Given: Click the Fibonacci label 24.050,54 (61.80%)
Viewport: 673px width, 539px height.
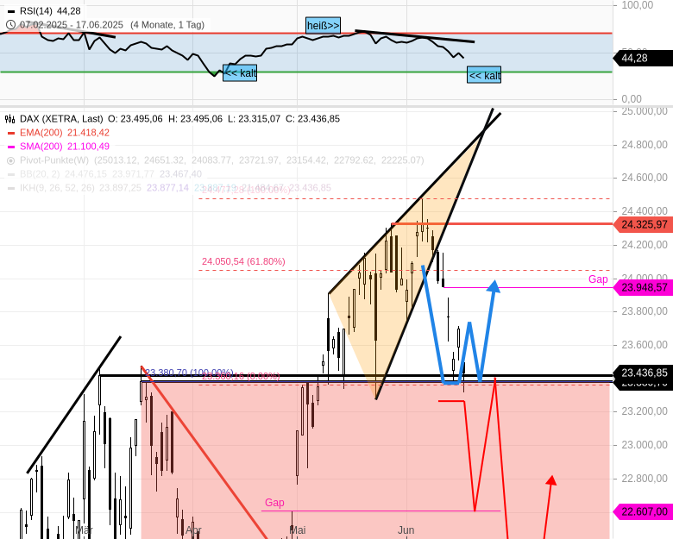Looking at the screenshot, I should coord(243,261).
